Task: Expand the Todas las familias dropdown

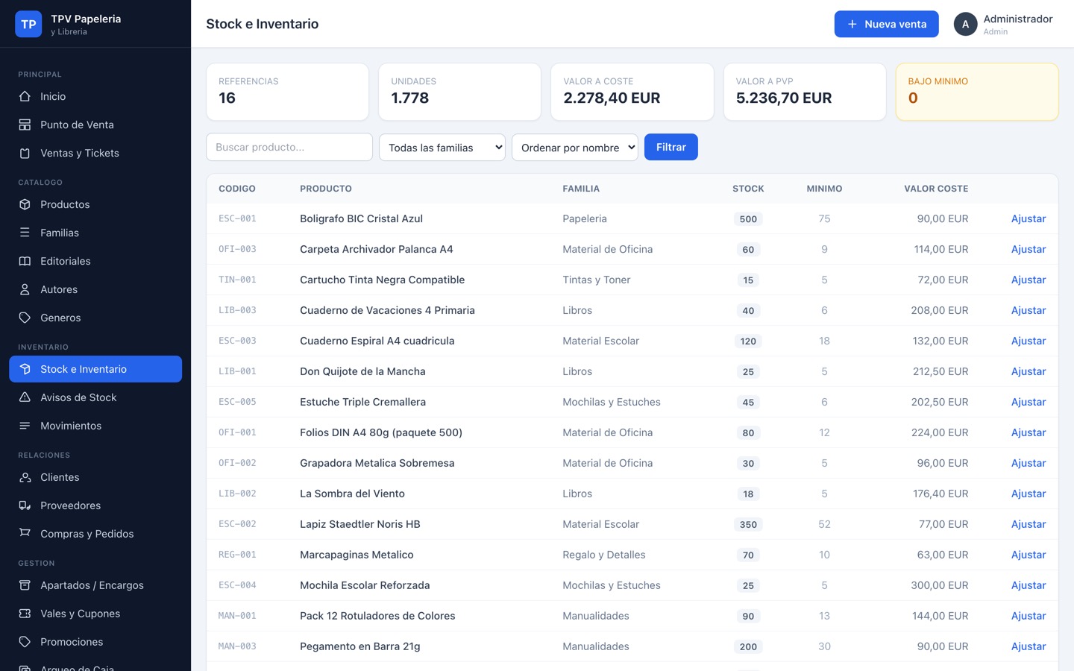Action: (442, 148)
